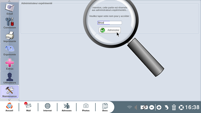This screenshot has width=201, height=113.
Task: Open Imprimante printer settings
Action: [10, 37]
